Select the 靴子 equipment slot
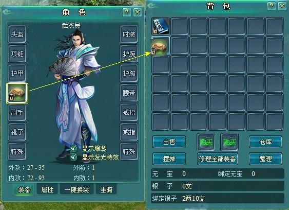 (x=17, y=132)
